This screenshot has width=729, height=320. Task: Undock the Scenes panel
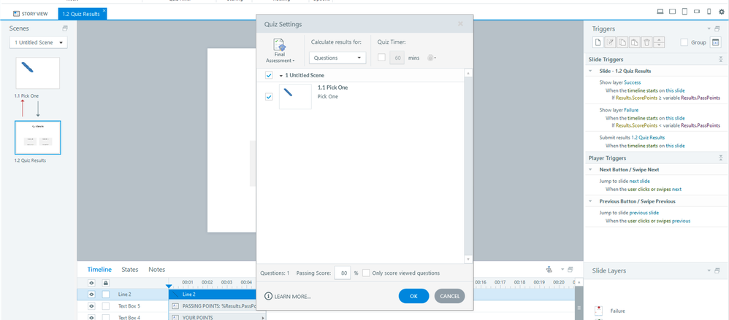coord(65,28)
